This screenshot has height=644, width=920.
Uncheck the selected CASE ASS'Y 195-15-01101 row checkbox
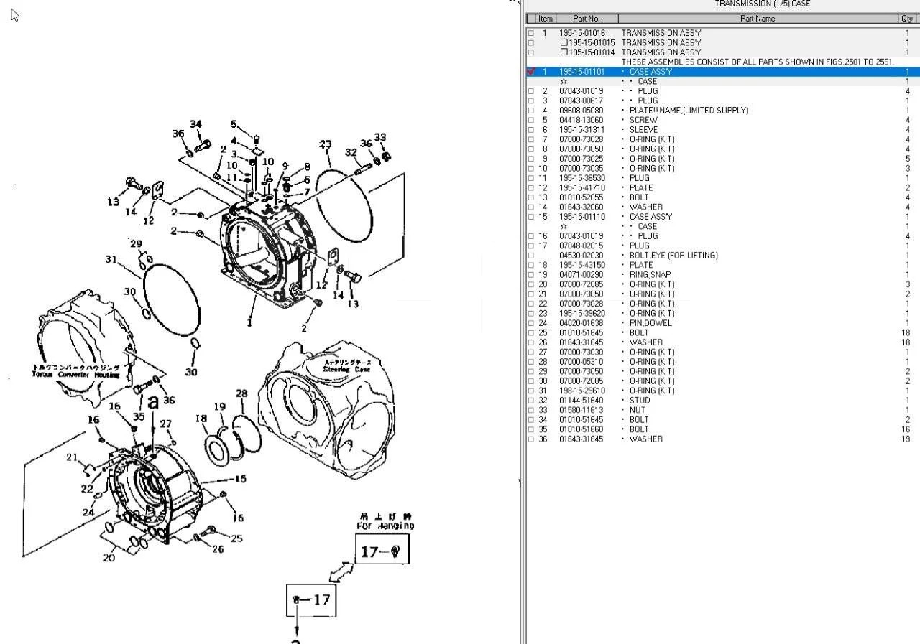point(531,72)
